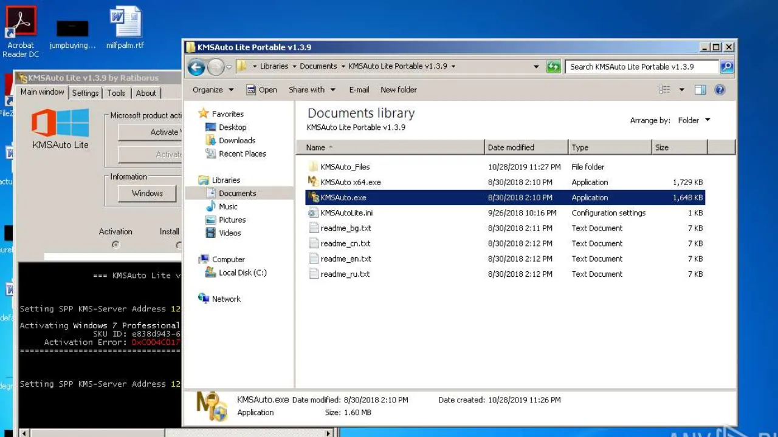The height and width of the screenshot is (437, 778).
Task: Open the address bar history dropdown arrow
Action: click(536, 67)
